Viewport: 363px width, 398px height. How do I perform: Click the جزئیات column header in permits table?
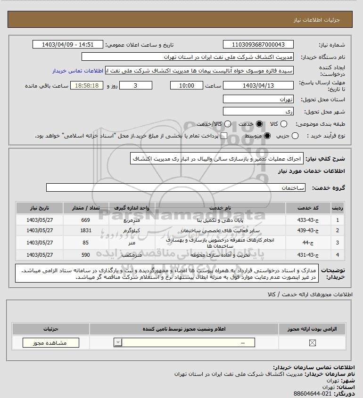tap(51, 329)
